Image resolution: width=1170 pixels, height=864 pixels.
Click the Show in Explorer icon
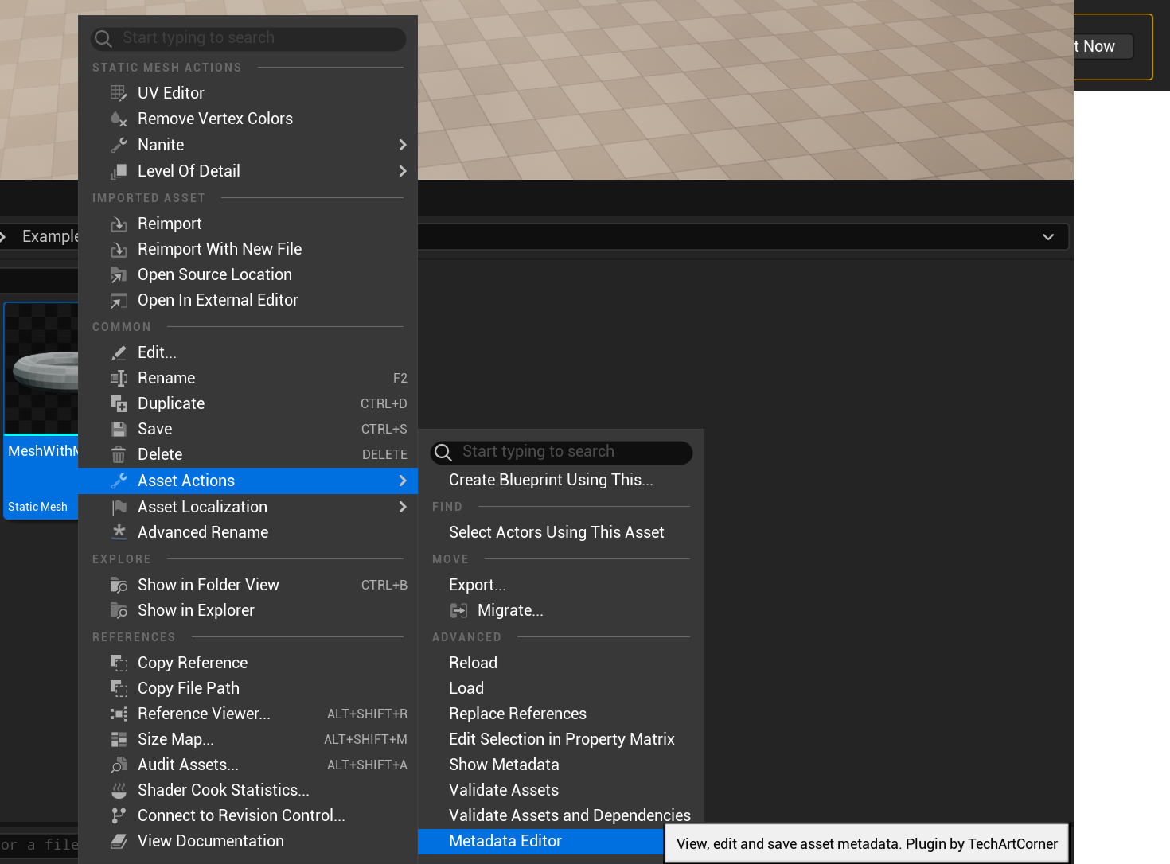pyautogui.click(x=119, y=610)
